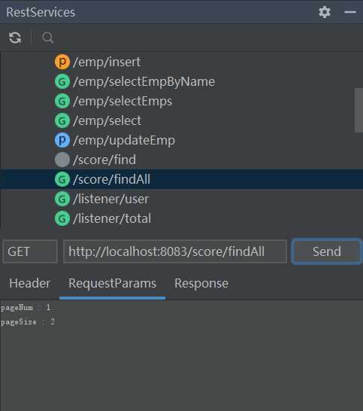This screenshot has width=363, height=411.
Task: Select /emp/selectEmps endpoint
Action: [123, 101]
